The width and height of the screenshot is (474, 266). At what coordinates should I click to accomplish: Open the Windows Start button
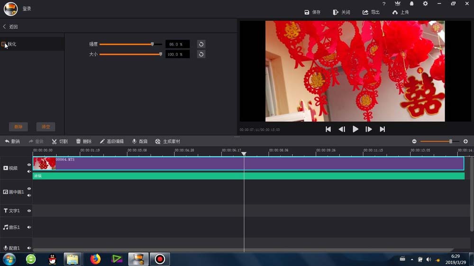[x=9, y=259]
